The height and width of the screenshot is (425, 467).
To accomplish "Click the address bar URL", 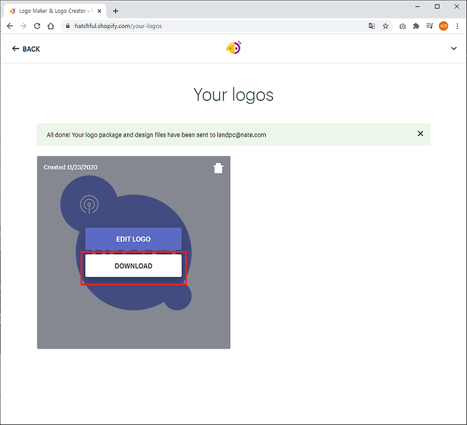I will point(118,26).
